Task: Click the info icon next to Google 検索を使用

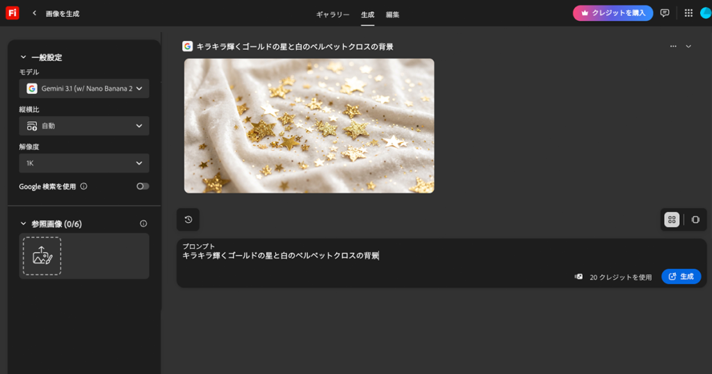Action: click(83, 186)
